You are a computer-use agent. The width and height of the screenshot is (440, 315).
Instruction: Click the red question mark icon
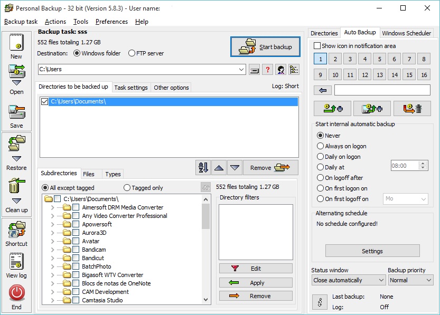(268, 70)
